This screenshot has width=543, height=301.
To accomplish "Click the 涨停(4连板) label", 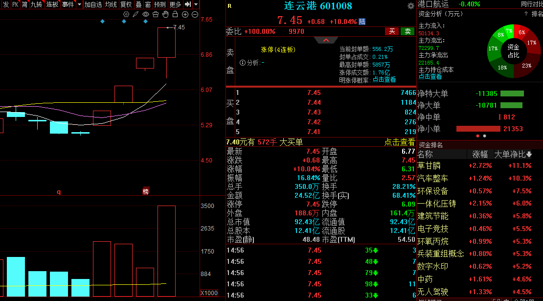I will coord(278,50).
